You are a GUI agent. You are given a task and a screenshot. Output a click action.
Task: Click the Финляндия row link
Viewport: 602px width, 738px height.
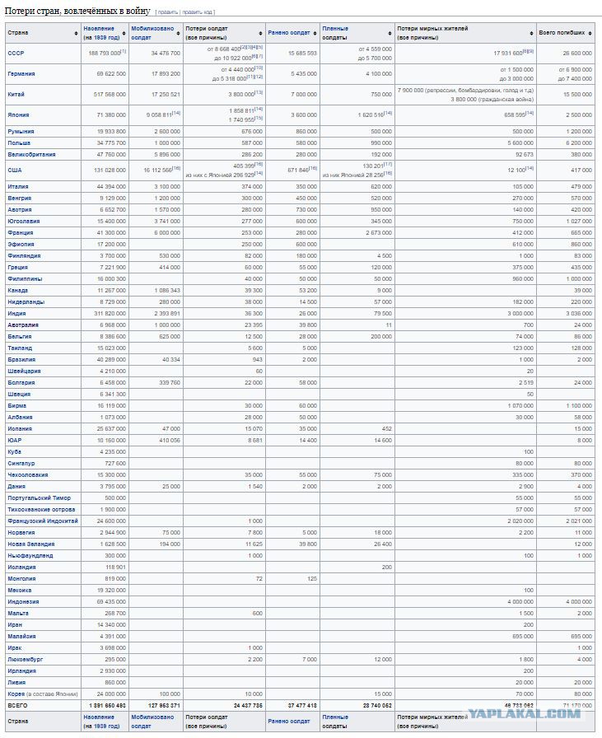click(x=24, y=256)
